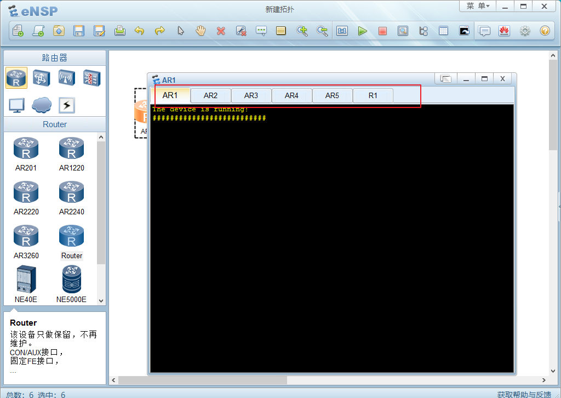
Task: Switch to the R1 terminal tab
Action: coord(373,95)
